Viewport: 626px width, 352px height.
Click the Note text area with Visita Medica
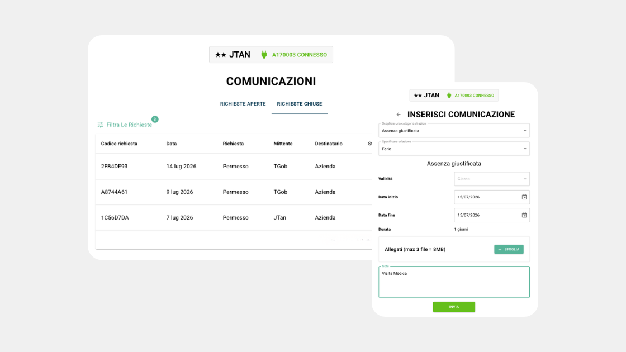tap(454, 282)
